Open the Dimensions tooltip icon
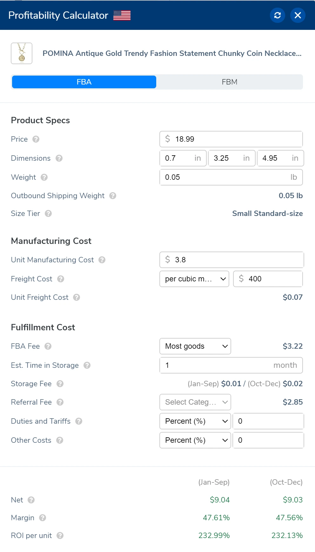 click(x=60, y=158)
